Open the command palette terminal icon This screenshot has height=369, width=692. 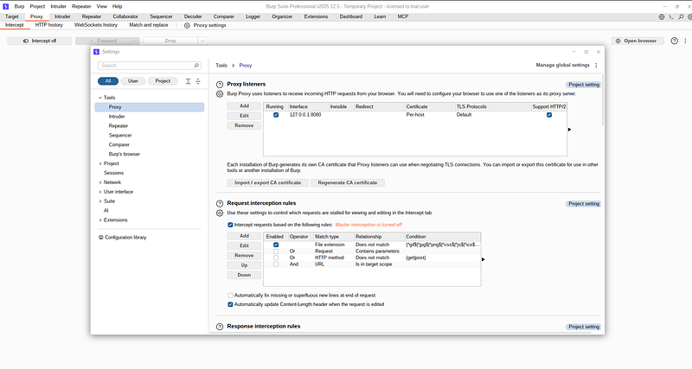(x=671, y=16)
